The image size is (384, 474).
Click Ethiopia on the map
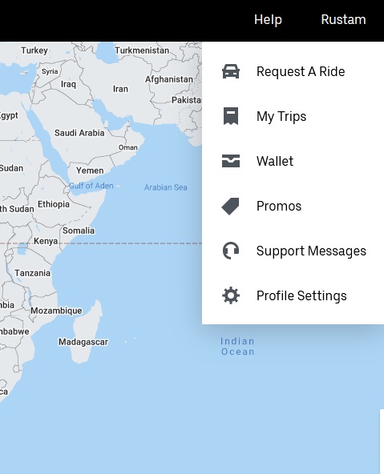(54, 204)
